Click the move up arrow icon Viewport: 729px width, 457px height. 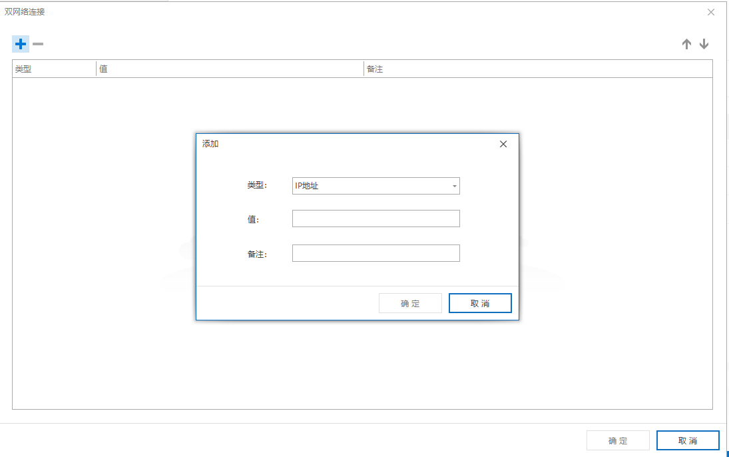click(x=686, y=44)
